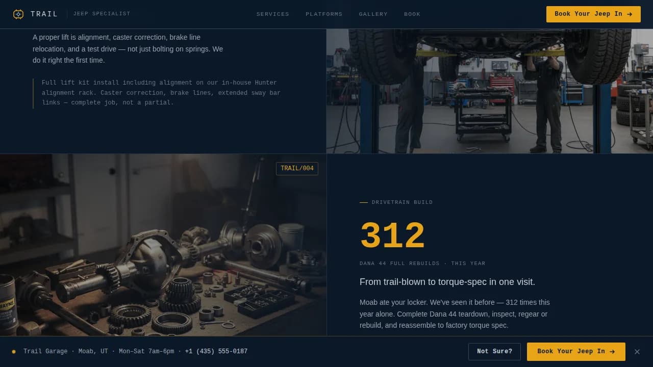Click the arrow icon in the header Book button
Screen dimensions: 653x367
tap(630, 14)
